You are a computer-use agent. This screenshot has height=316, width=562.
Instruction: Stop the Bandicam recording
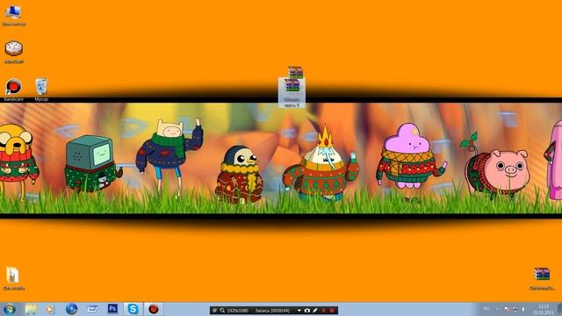332,310
